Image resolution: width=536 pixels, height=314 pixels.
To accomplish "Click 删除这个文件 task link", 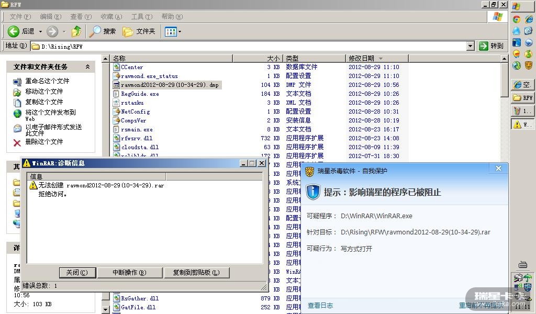I will coord(44,141).
